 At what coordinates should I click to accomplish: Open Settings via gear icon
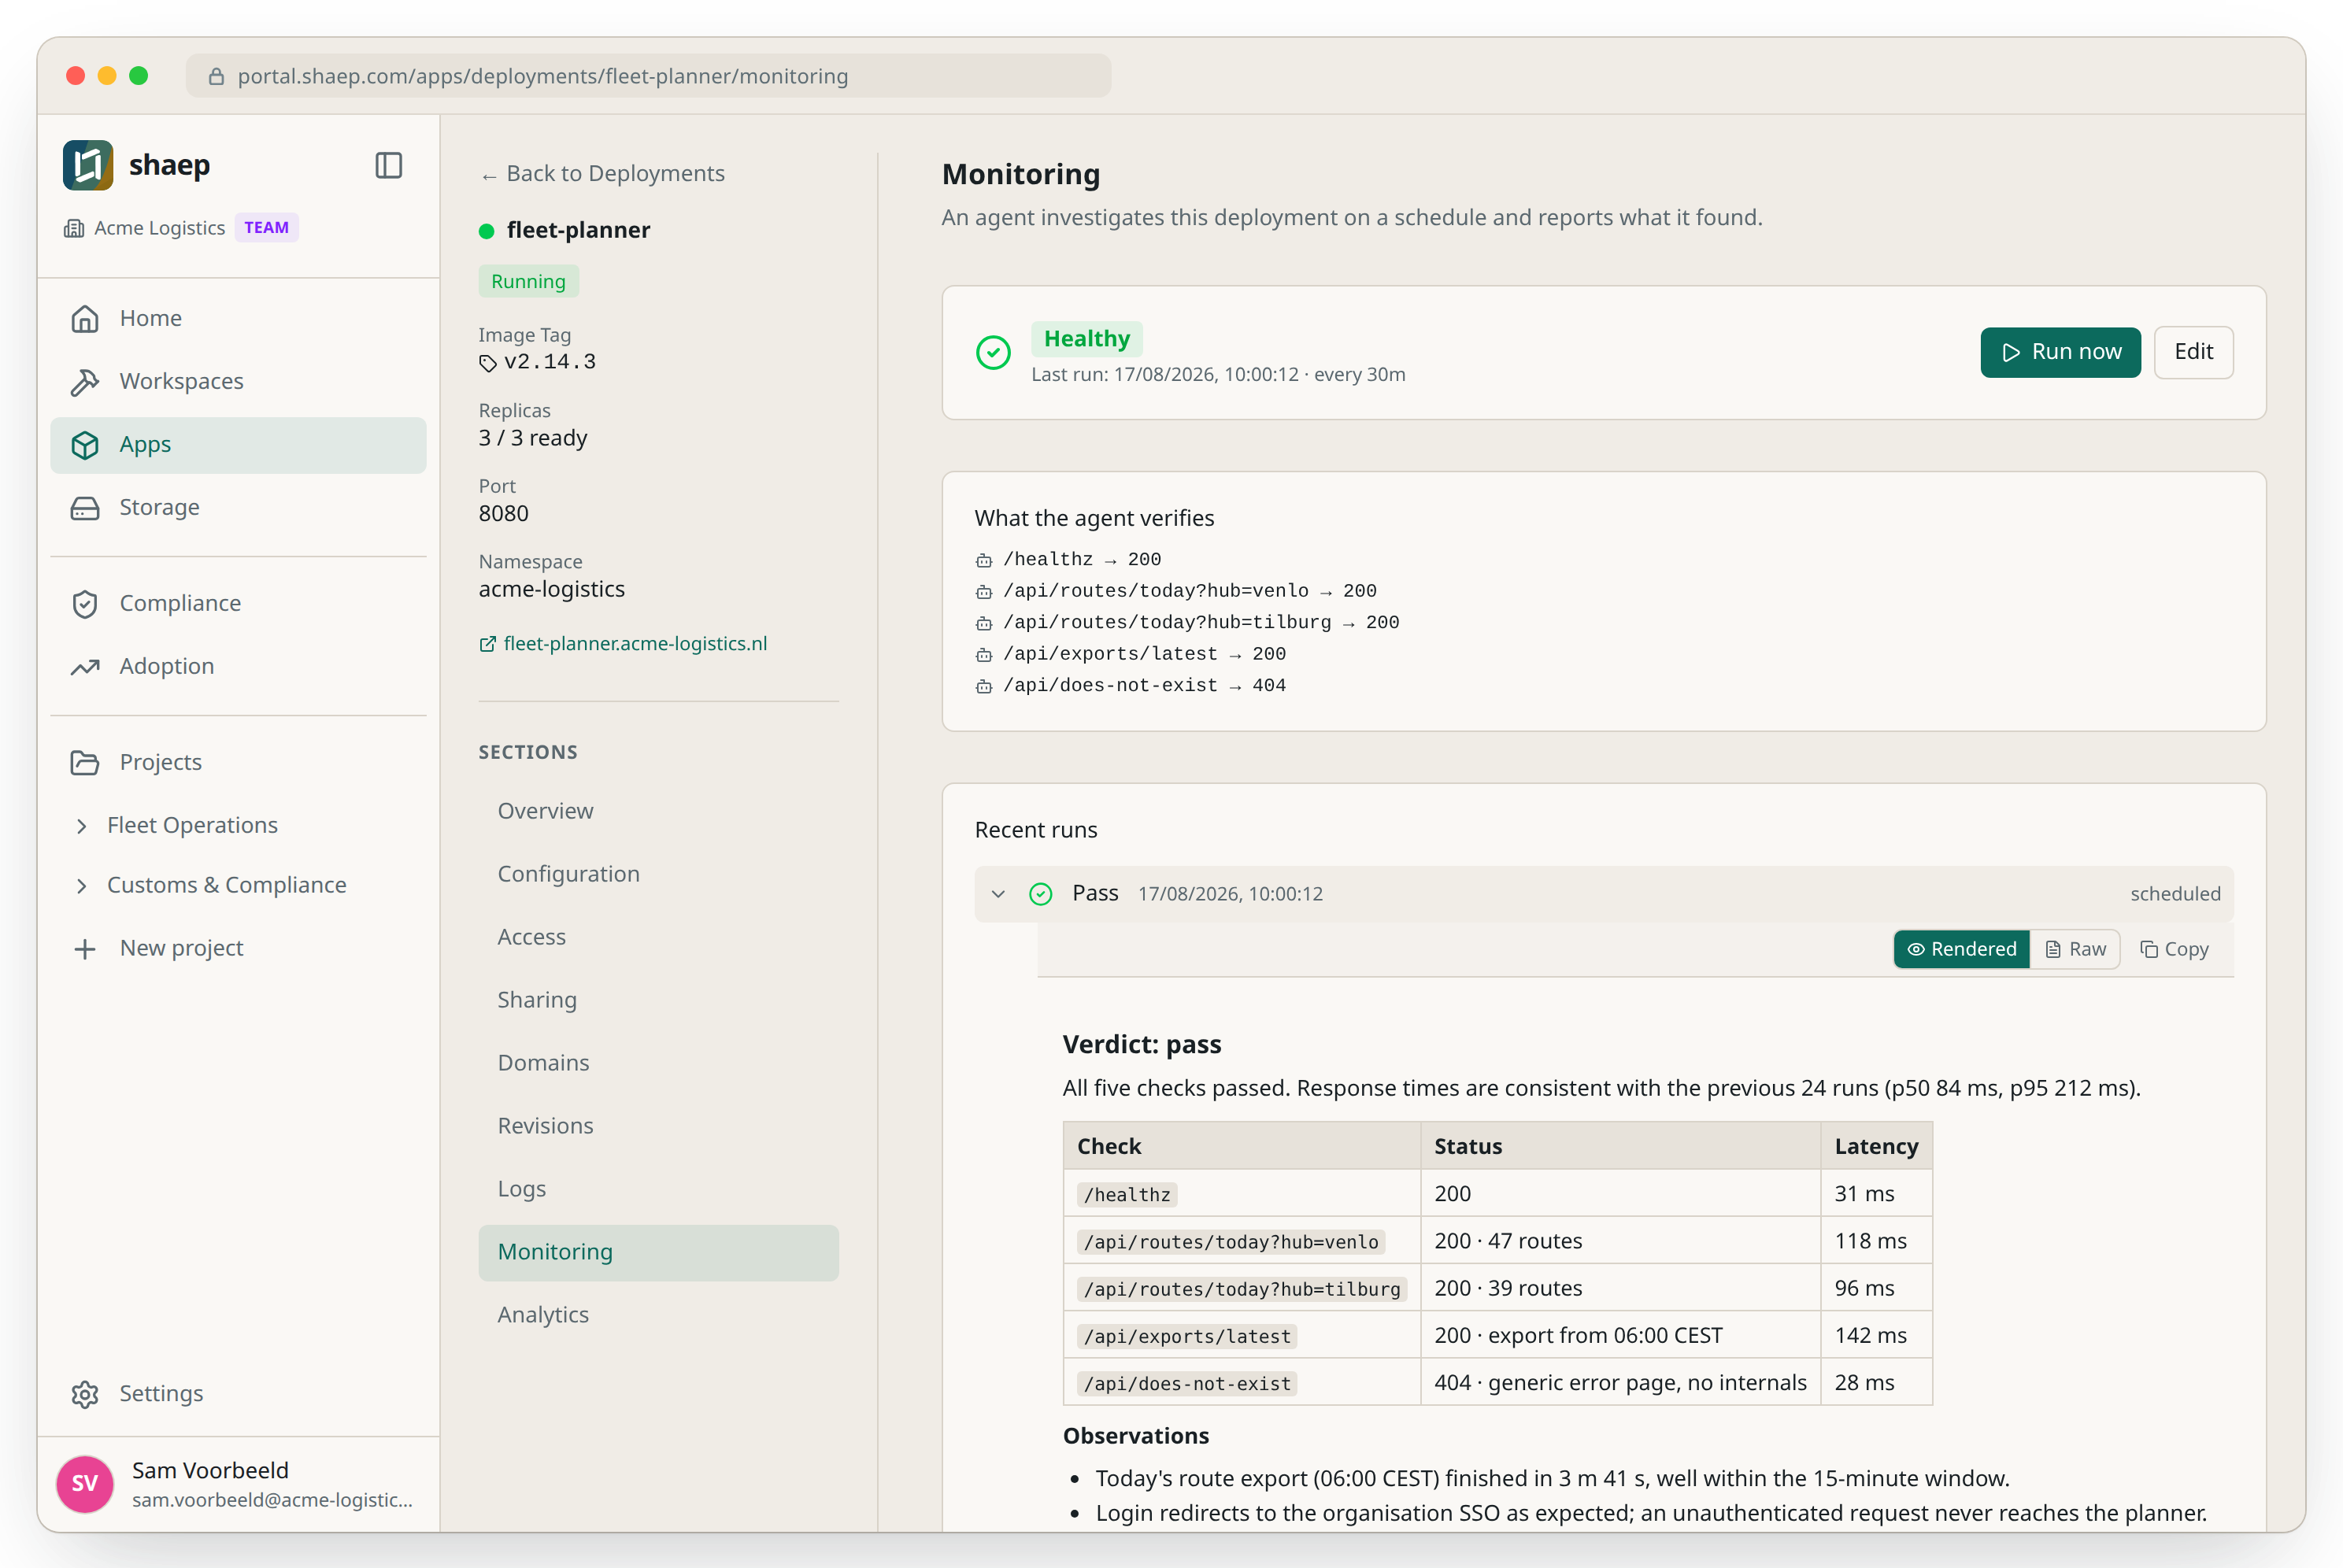[85, 1393]
